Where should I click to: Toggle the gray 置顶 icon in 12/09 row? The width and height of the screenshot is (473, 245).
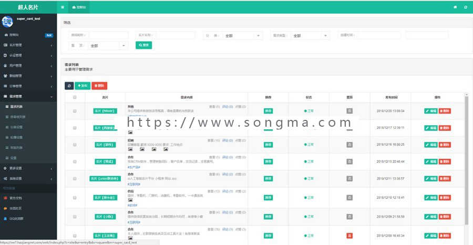point(349,217)
